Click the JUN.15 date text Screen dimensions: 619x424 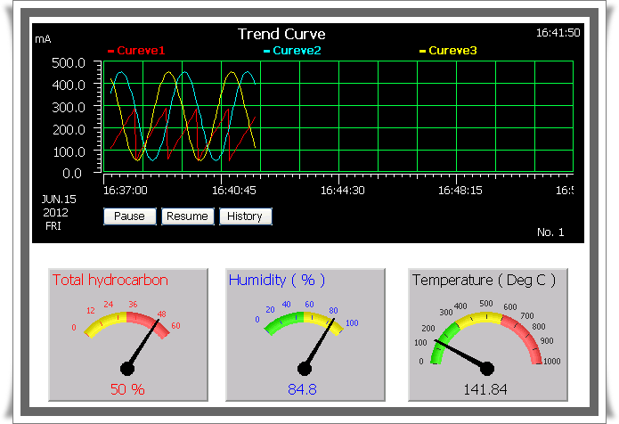[x=59, y=199]
